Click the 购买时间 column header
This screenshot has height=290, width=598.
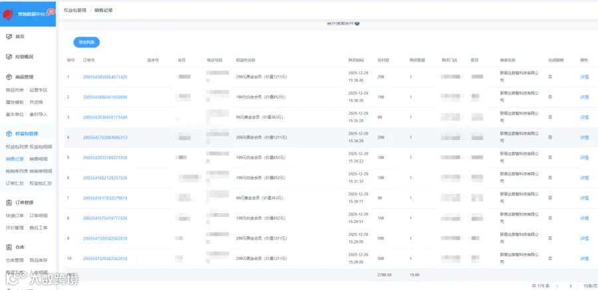(x=356, y=60)
